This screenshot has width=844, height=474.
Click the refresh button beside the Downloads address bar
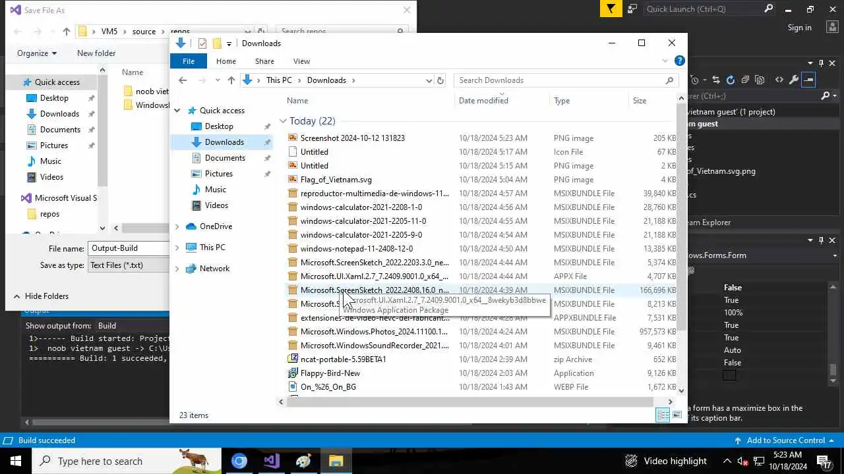(440, 80)
